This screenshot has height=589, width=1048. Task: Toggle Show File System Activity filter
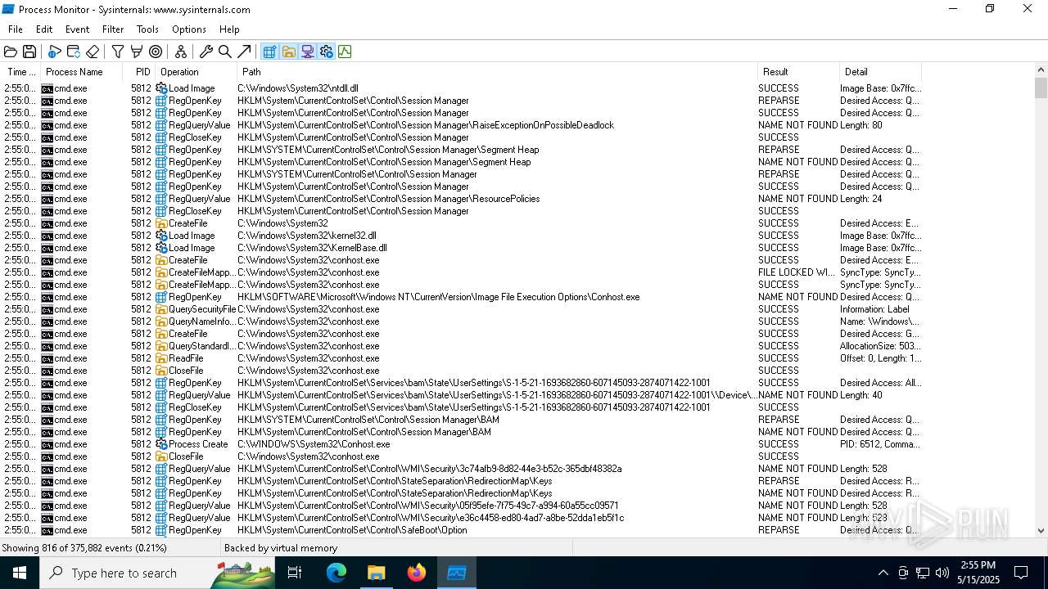click(x=288, y=52)
